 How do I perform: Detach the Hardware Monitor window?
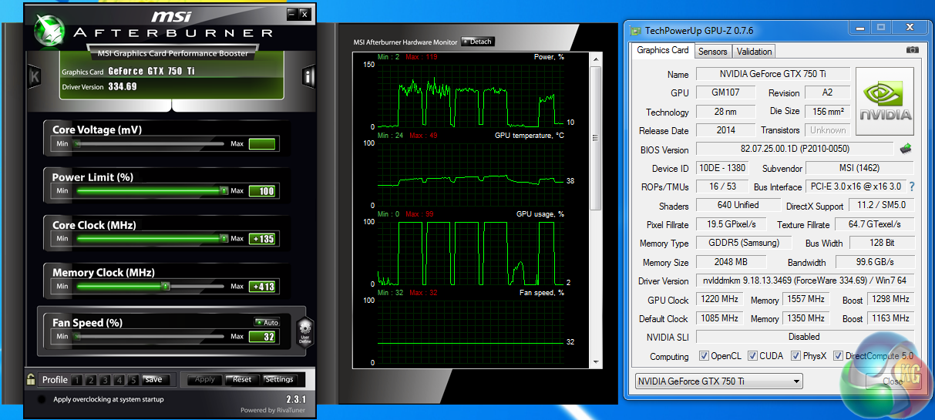pos(477,42)
